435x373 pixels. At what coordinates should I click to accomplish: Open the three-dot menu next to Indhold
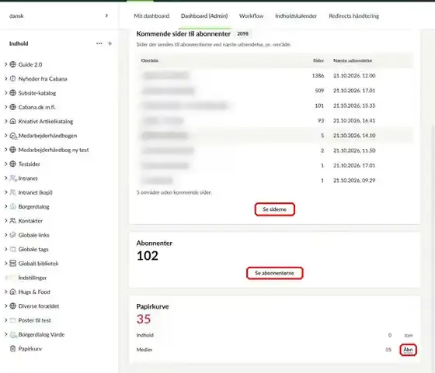[99, 43]
